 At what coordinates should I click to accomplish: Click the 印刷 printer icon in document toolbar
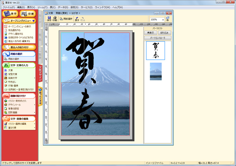[x=55, y=19]
